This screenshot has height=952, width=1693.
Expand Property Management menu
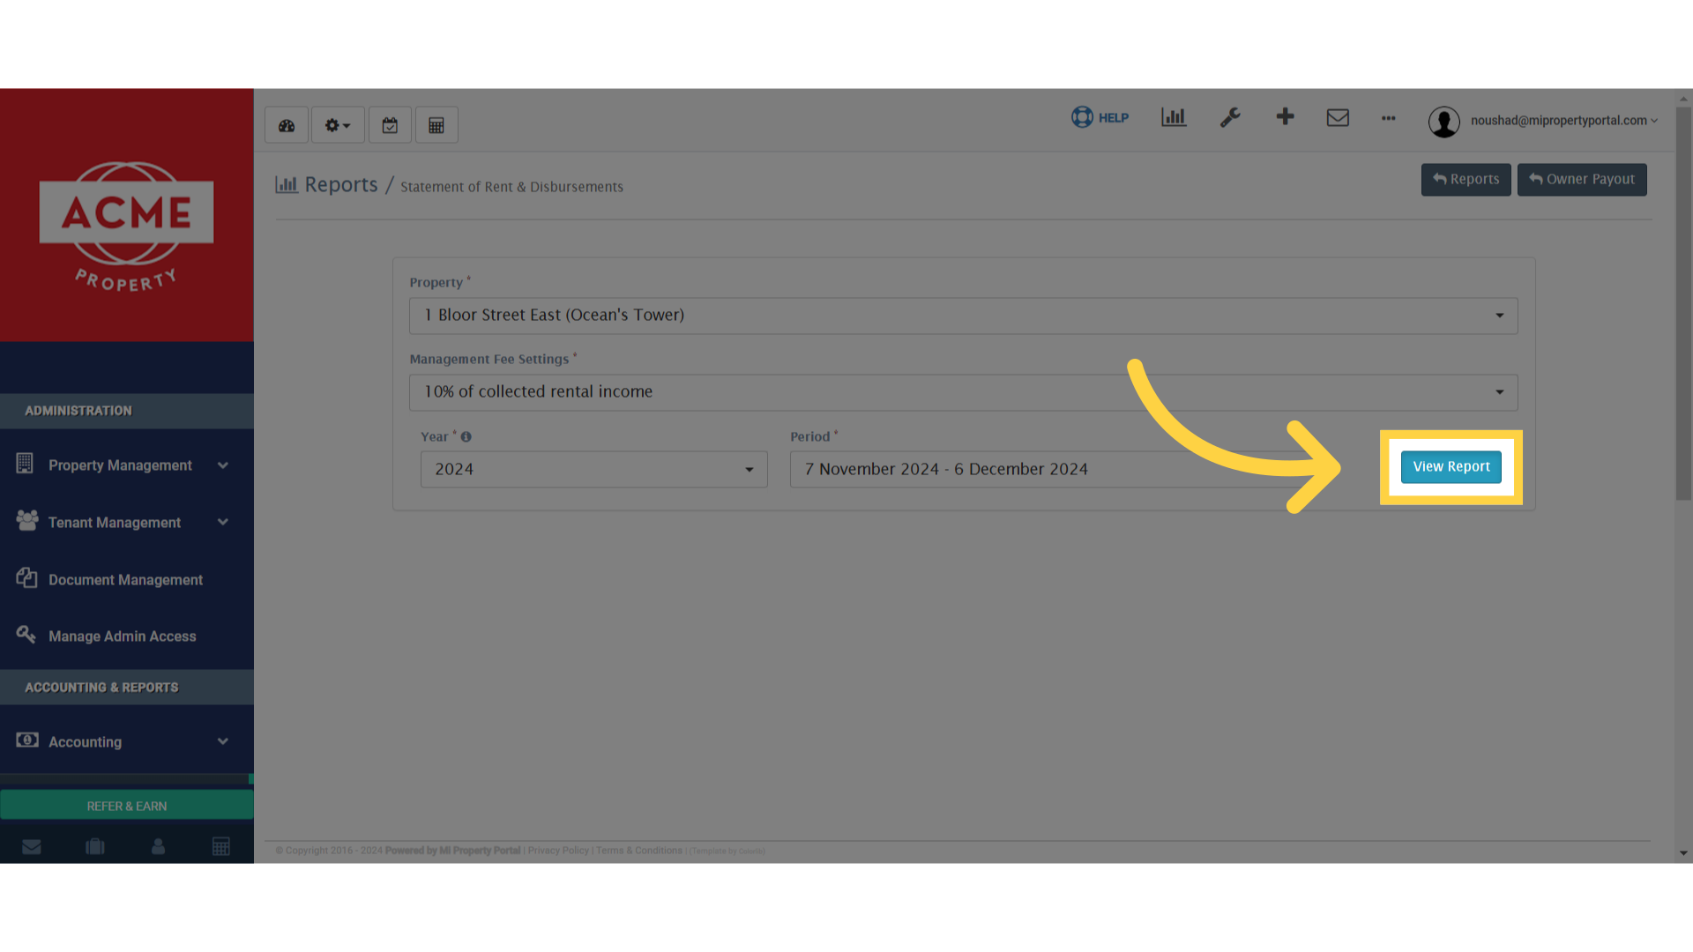click(x=127, y=465)
